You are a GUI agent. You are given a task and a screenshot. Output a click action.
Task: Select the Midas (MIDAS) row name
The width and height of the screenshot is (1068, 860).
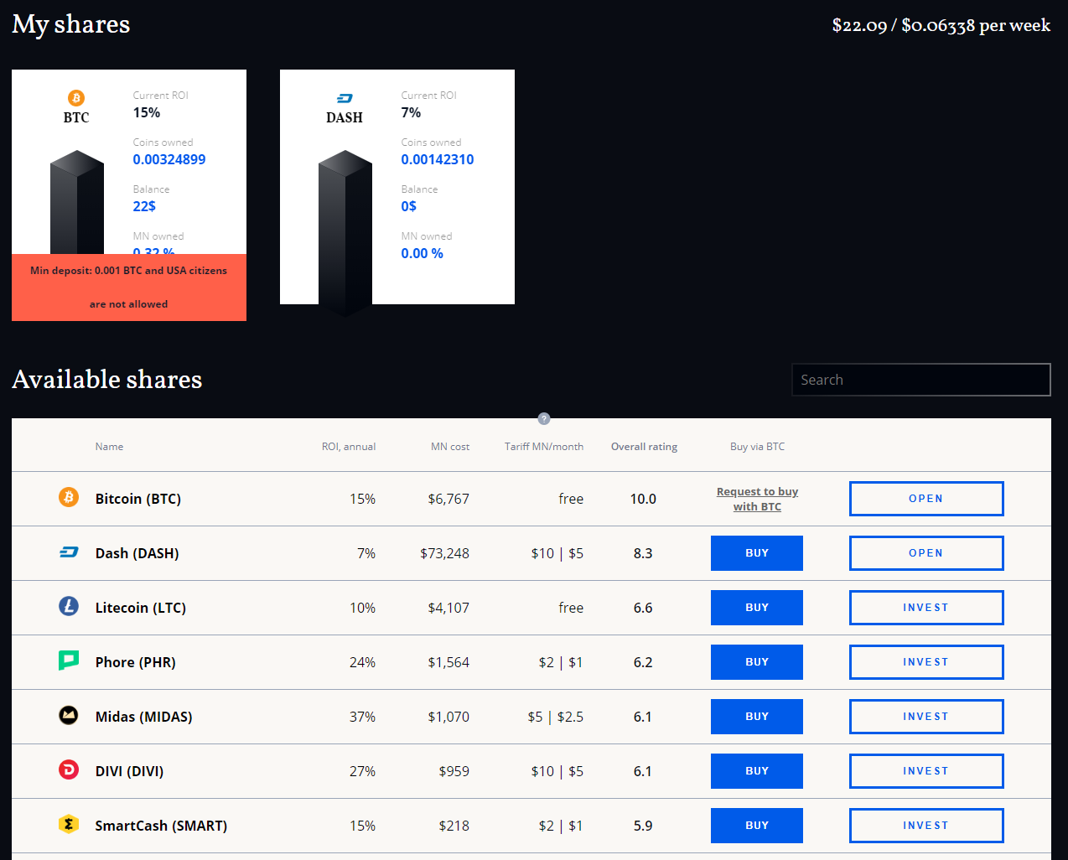click(x=143, y=717)
